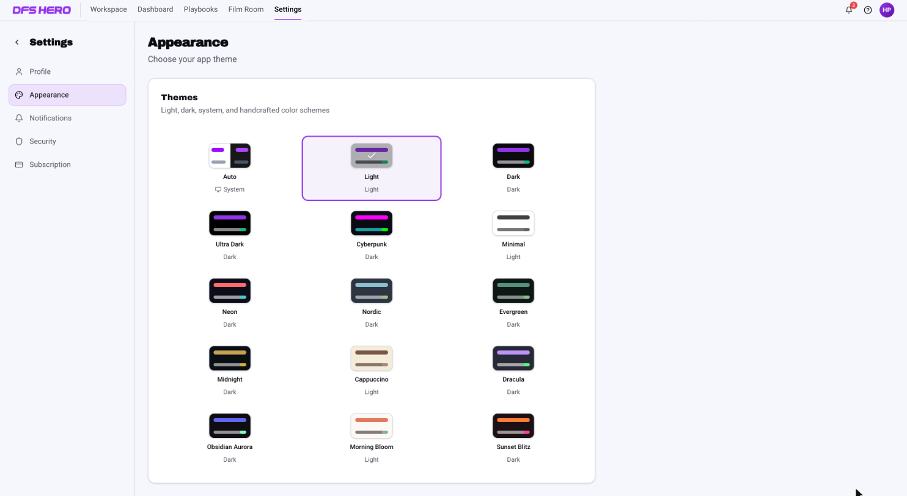
Task: Select the Light theme card
Action: (x=372, y=168)
